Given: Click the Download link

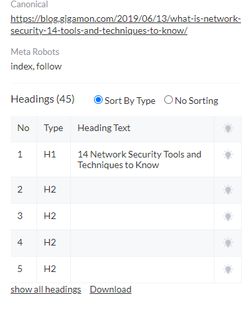Looking at the screenshot, I should coord(111,289).
